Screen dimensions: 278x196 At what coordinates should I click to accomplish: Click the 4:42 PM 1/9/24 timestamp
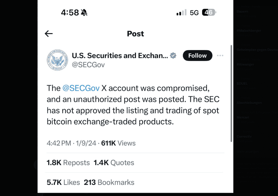click(71, 143)
